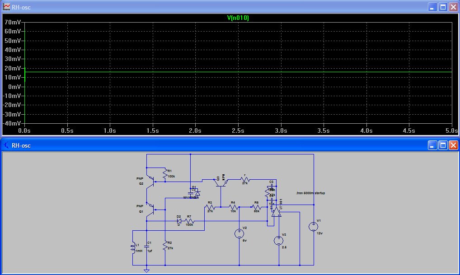Select the C1 1µf capacitor symbol

tap(147, 247)
